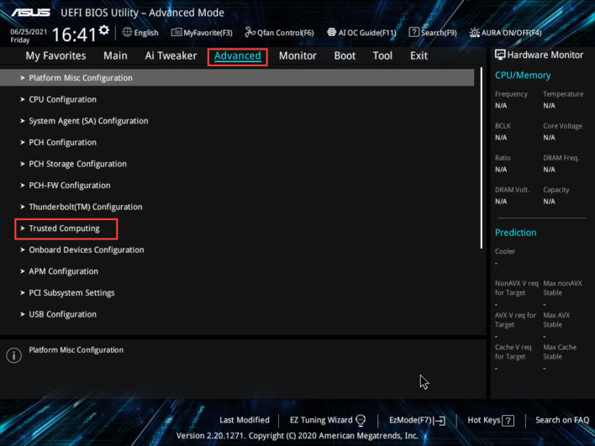Image resolution: width=595 pixels, height=446 pixels.
Task: Expand PCH-FW Configuration
Action: click(x=70, y=186)
